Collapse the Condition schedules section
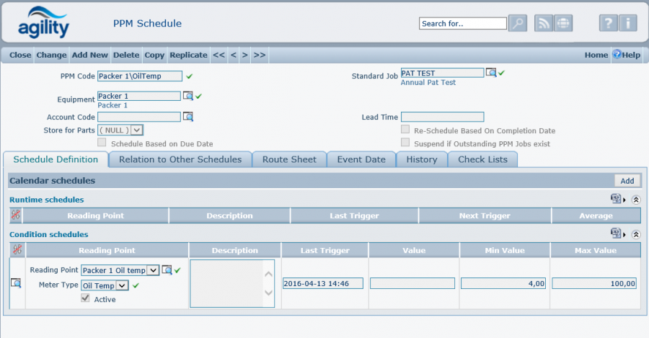 (x=635, y=234)
